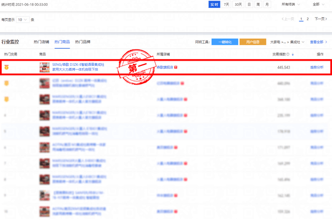Switch the period to 30天
This screenshot has width=332, height=223.
point(238,5)
